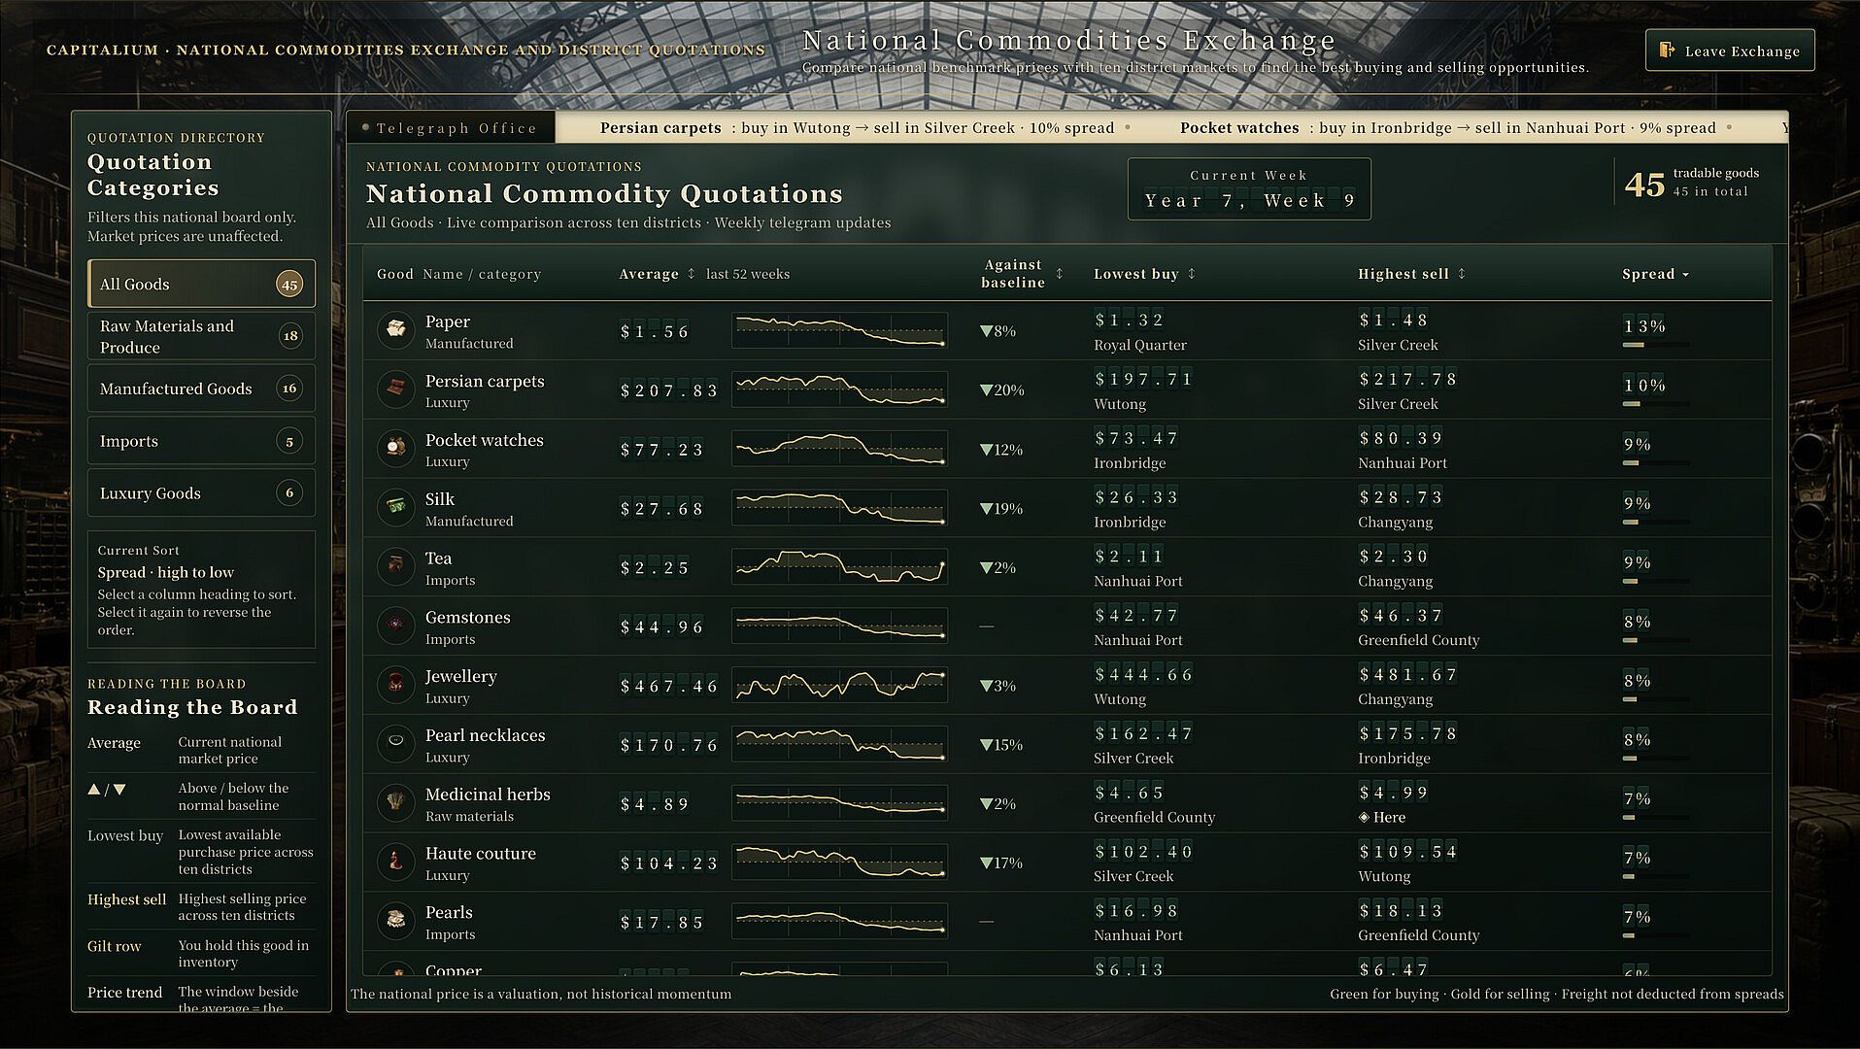Click the 45 count badge on All Goods

click(x=288, y=285)
